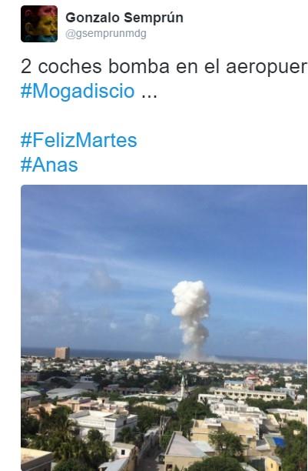Open the @gsemprunmdg handle link
The height and width of the screenshot is (471, 308).
click(x=106, y=34)
